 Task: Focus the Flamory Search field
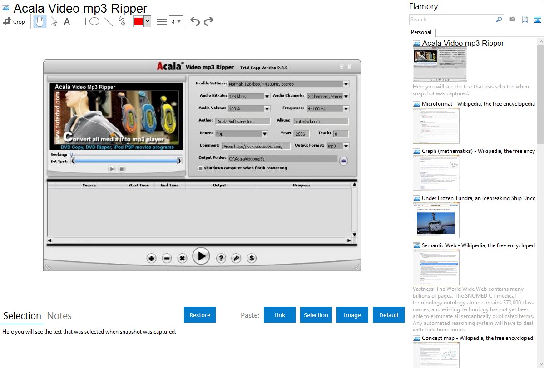[452, 20]
